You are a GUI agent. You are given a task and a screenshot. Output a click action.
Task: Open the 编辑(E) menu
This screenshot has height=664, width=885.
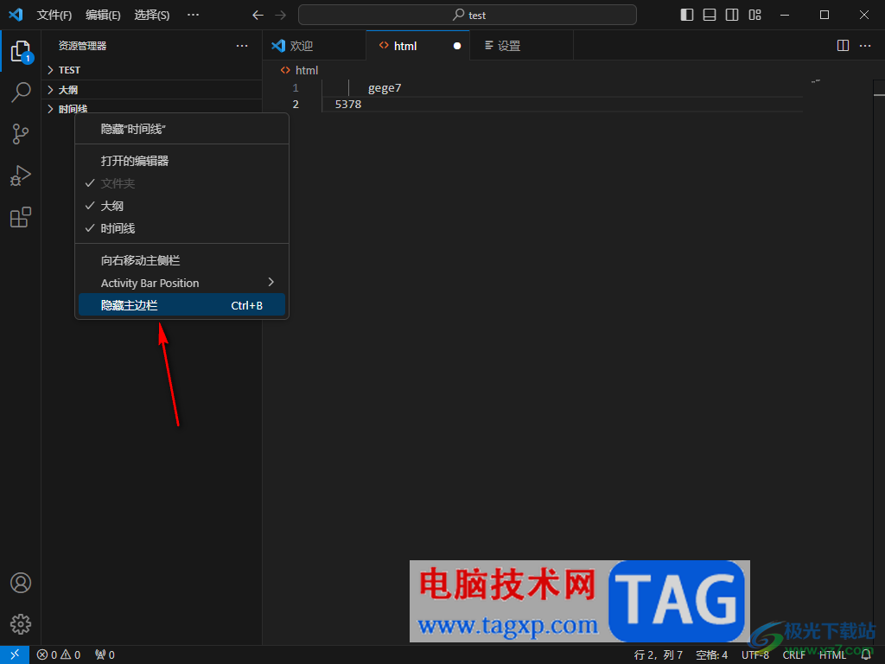pos(103,15)
